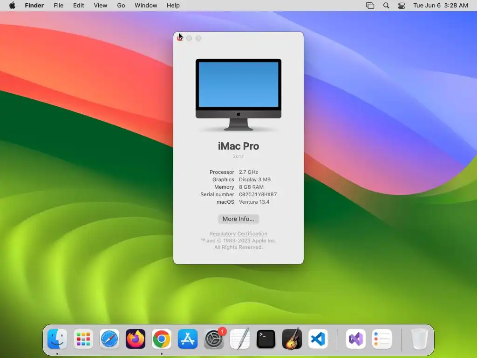477x358 pixels.
Task: Open Launchpad from the Dock
Action: (x=83, y=339)
